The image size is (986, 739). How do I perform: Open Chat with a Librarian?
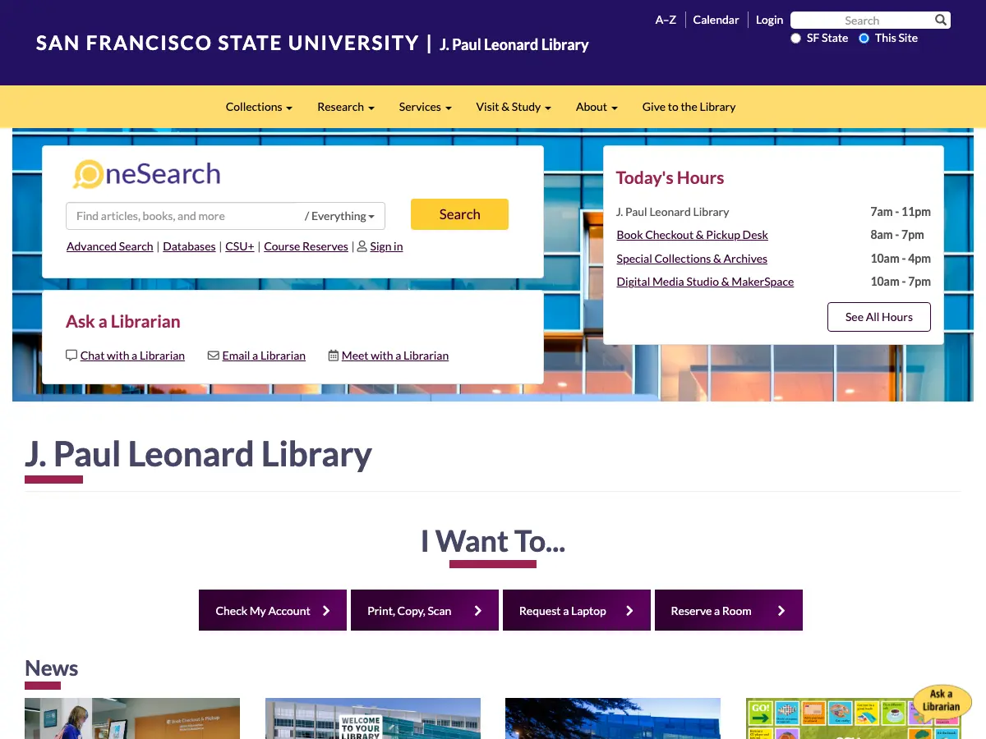pyautogui.click(x=132, y=356)
